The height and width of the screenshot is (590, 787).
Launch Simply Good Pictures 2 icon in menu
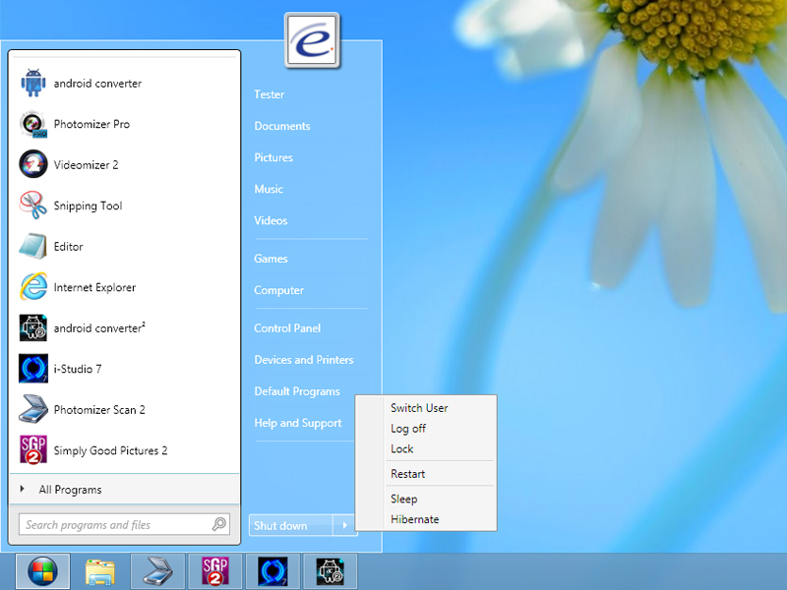[x=33, y=450]
